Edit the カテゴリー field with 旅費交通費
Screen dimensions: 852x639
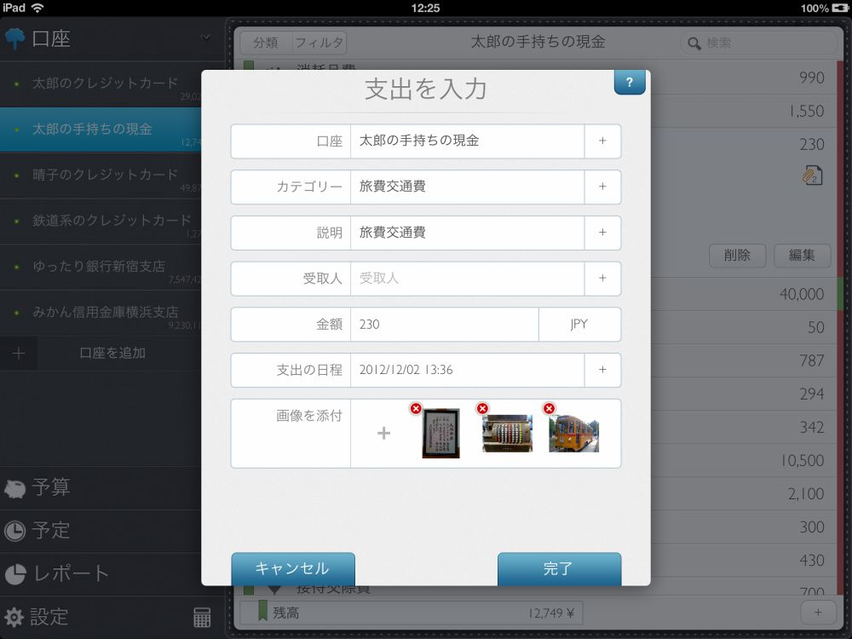tap(467, 187)
